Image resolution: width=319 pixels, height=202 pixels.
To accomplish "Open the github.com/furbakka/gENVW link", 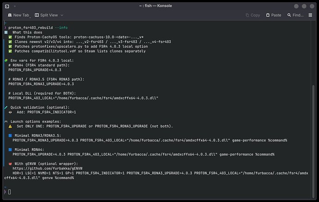I will tap(48, 168).
